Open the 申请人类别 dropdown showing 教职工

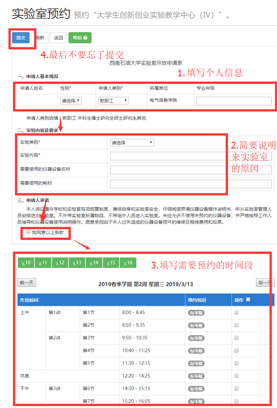click(114, 101)
